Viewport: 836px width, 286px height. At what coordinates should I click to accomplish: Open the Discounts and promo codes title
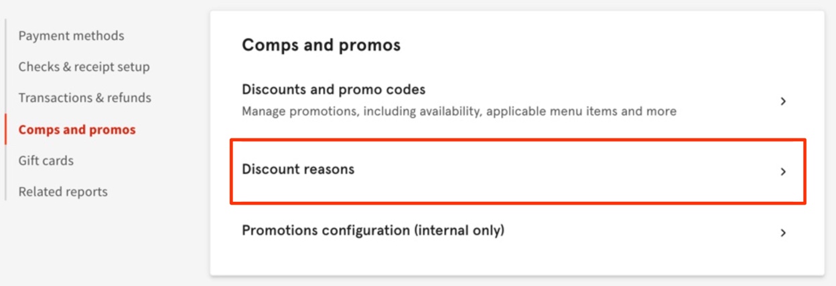pyautogui.click(x=333, y=90)
